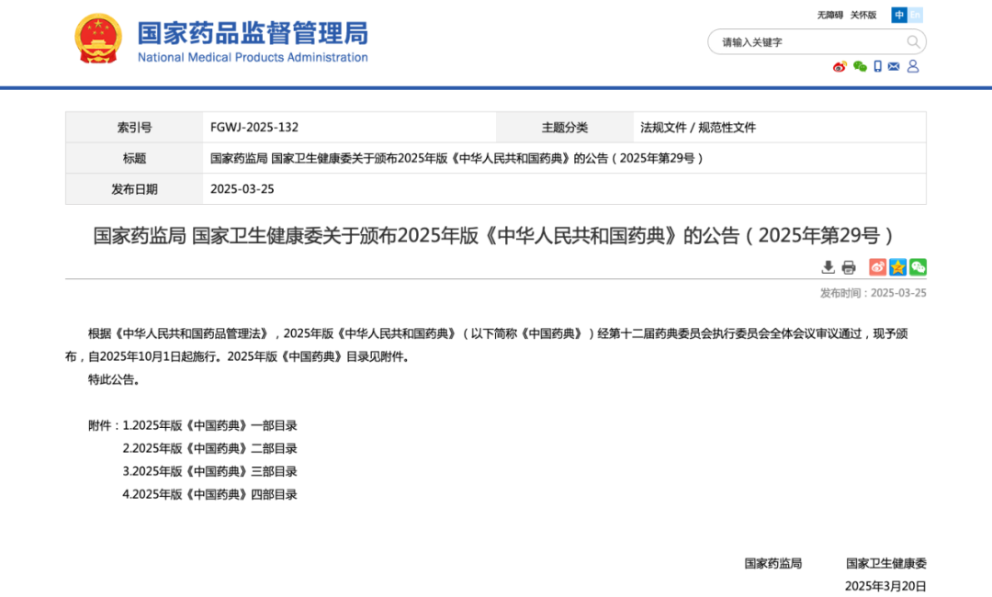992x597 pixels.
Task: Open the user account icon in header
Action: [x=913, y=66]
